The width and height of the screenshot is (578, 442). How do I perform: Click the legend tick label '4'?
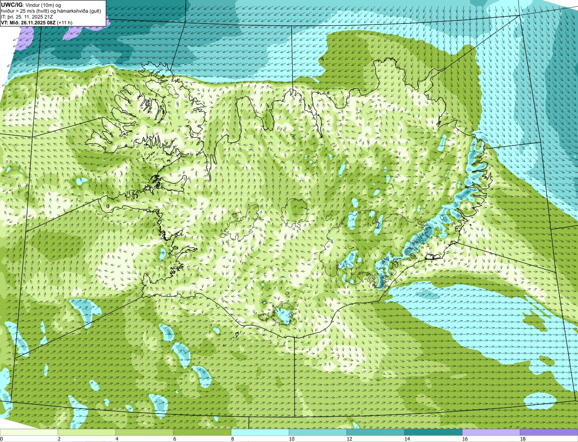coord(117,439)
